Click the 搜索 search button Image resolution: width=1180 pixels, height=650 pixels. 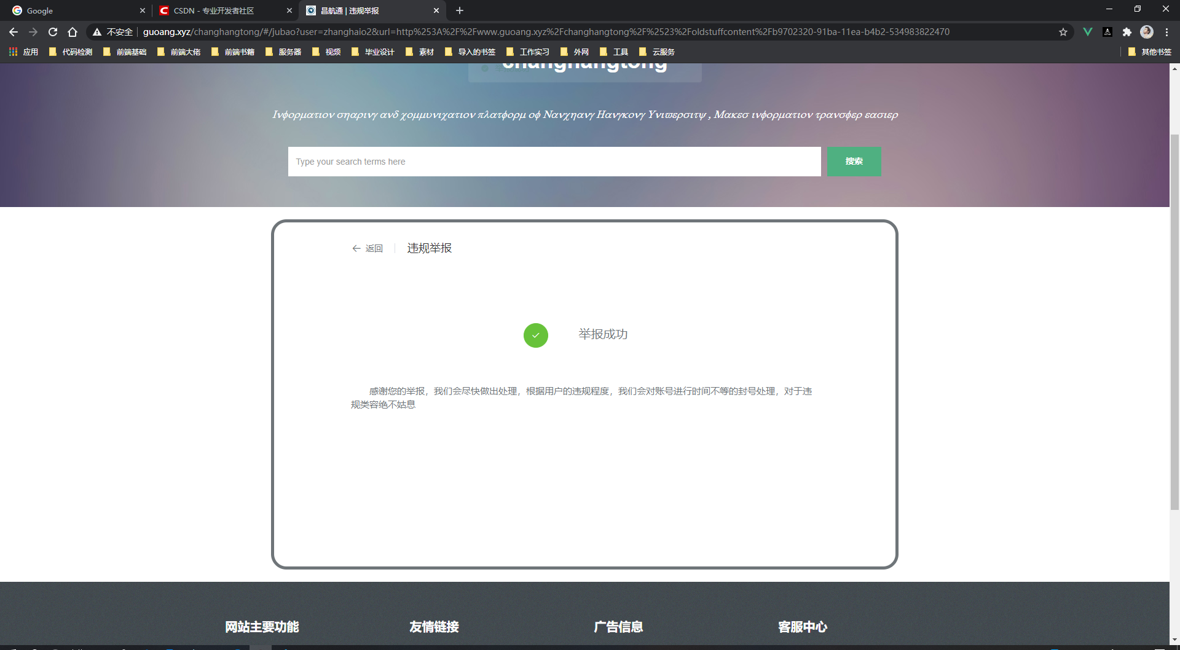click(x=854, y=161)
